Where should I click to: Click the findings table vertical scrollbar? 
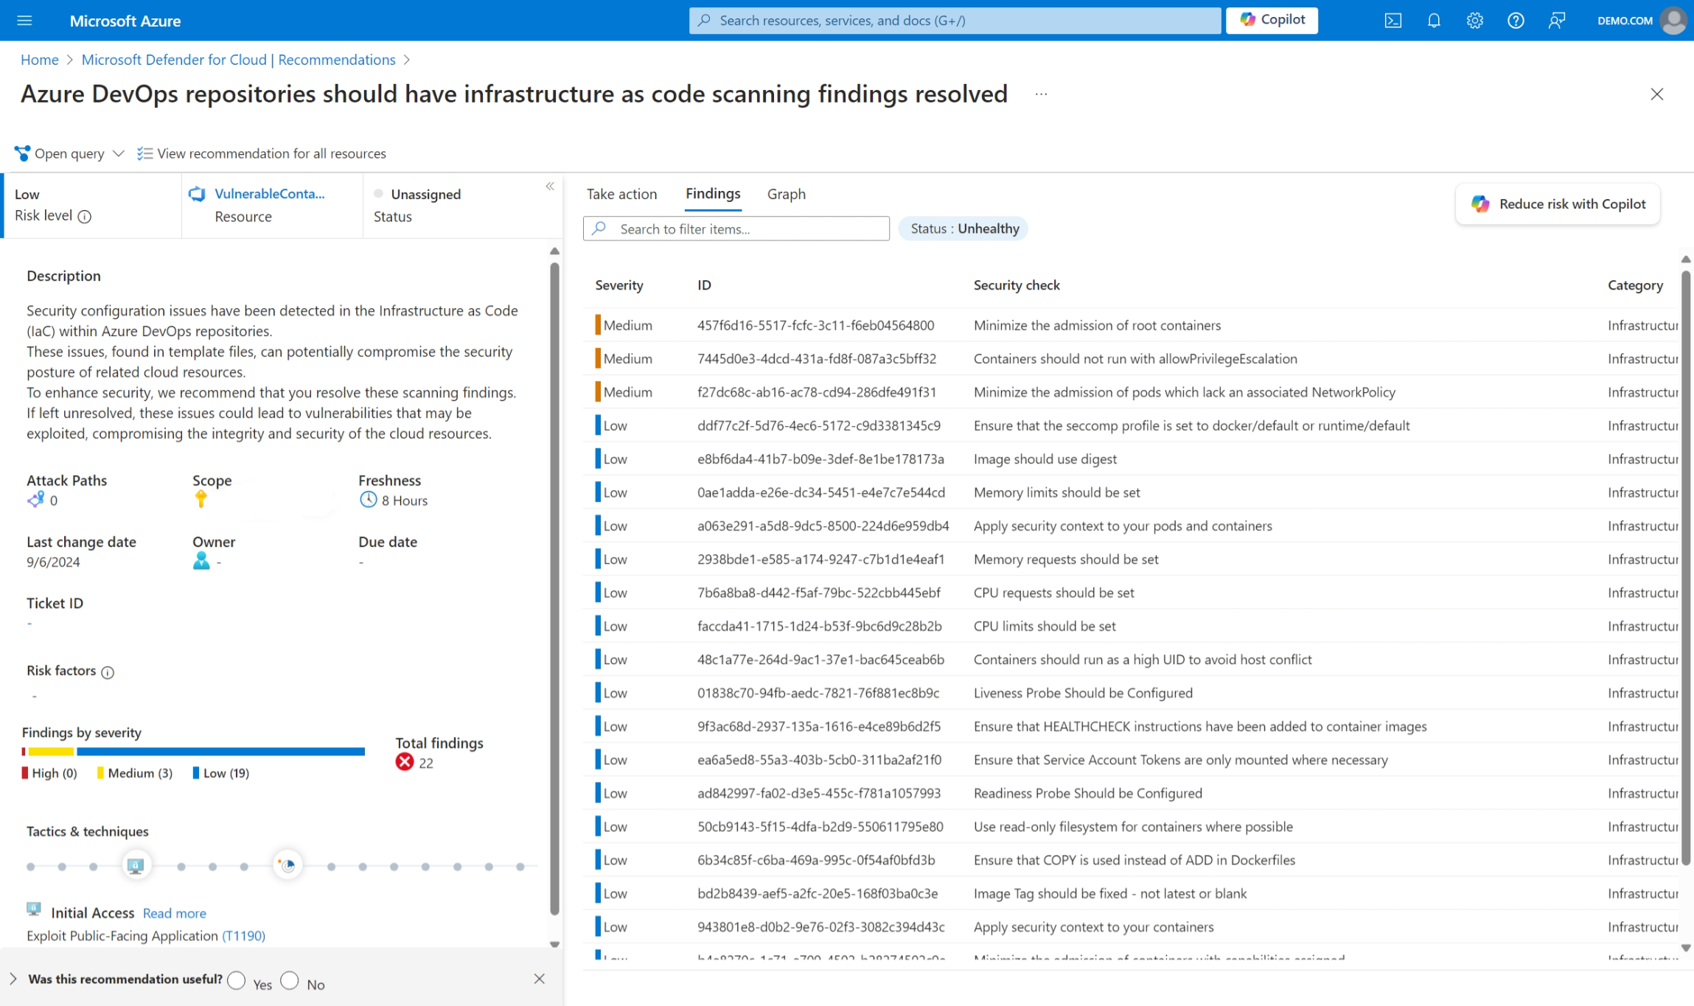[x=1686, y=567]
